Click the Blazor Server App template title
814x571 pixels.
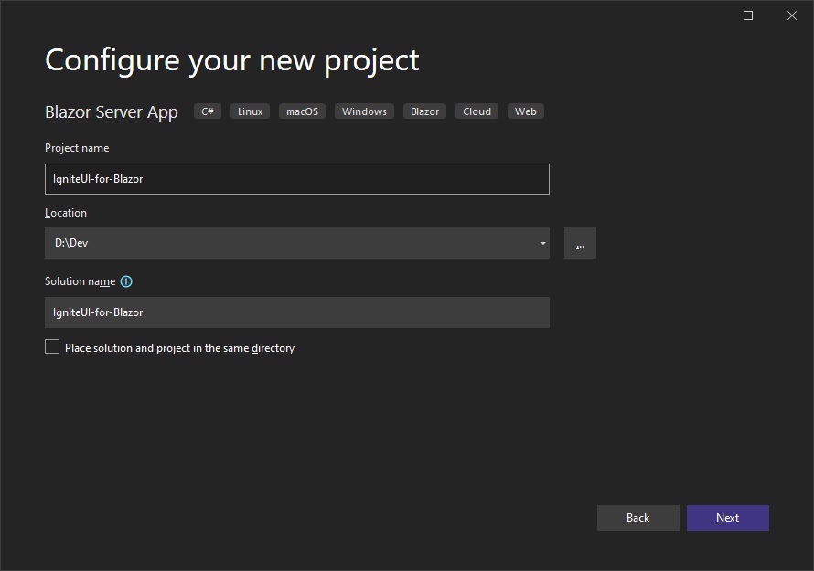[112, 112]
